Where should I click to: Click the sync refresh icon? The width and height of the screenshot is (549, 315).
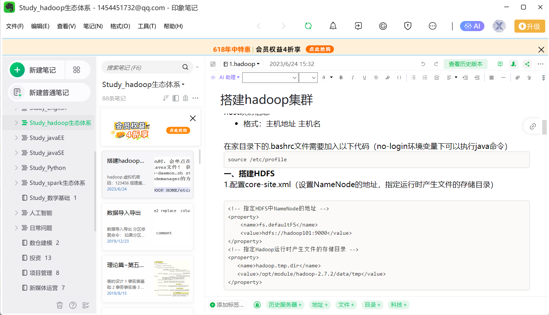click(x=308, y=26)
